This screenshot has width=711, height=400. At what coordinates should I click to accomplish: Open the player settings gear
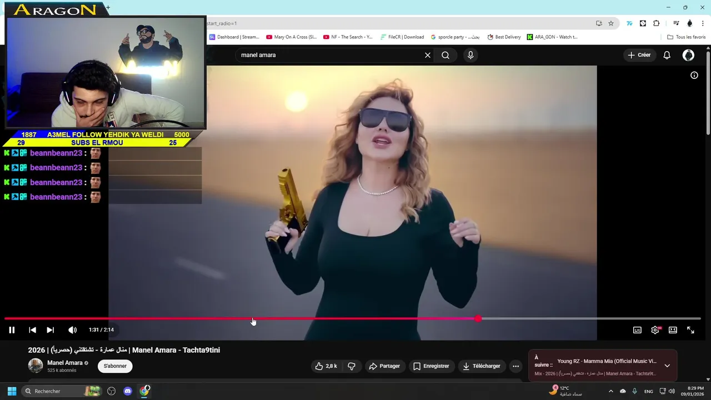pyautogui.click(x=655, y=330)
